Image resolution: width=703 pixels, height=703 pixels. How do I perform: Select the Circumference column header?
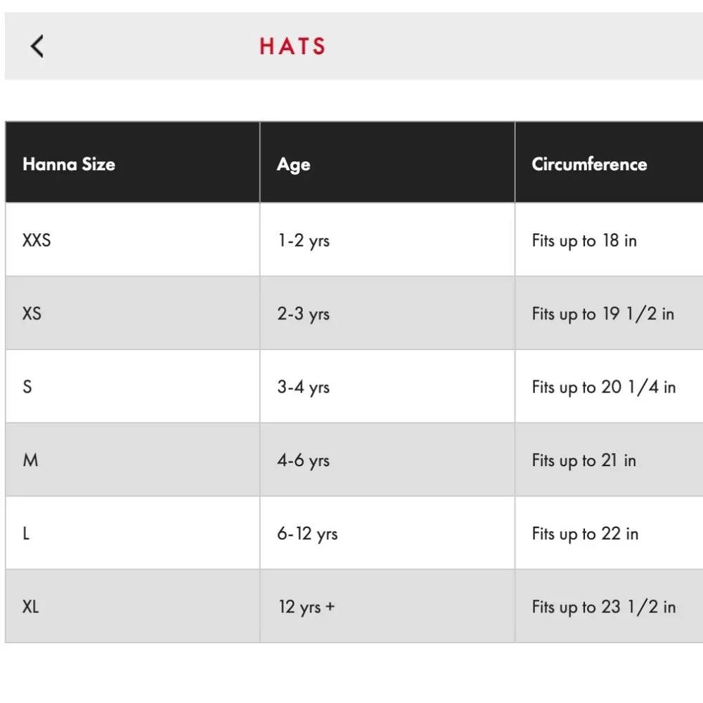(589, 165)
